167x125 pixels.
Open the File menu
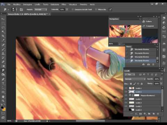pos(9,5)
